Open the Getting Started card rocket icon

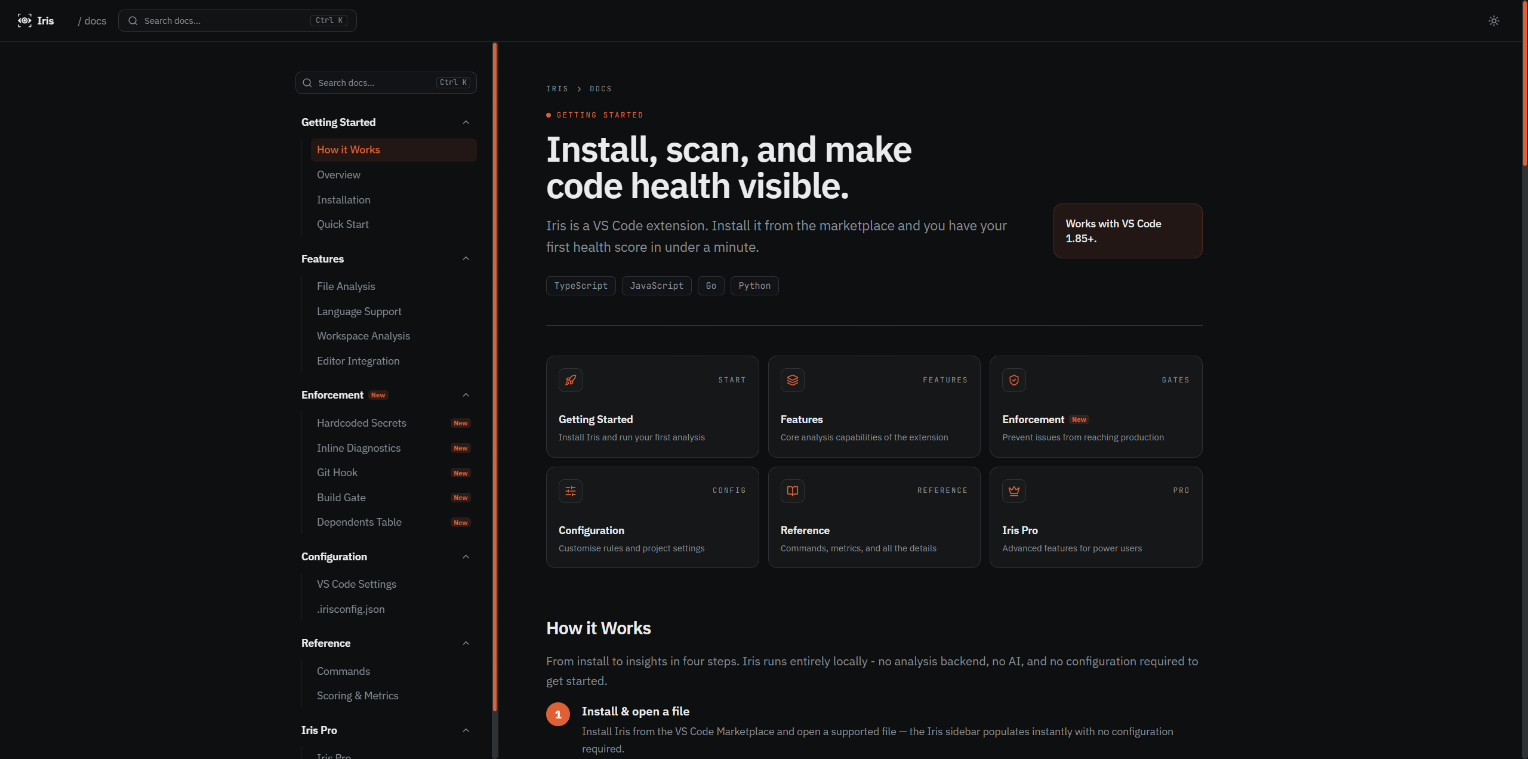571,380
